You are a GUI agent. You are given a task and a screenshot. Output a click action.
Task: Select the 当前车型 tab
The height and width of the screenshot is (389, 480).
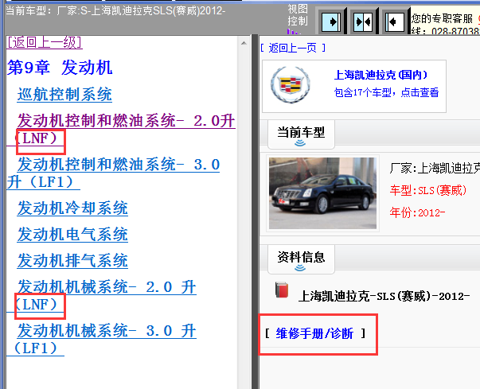click(x=301, y=134)
